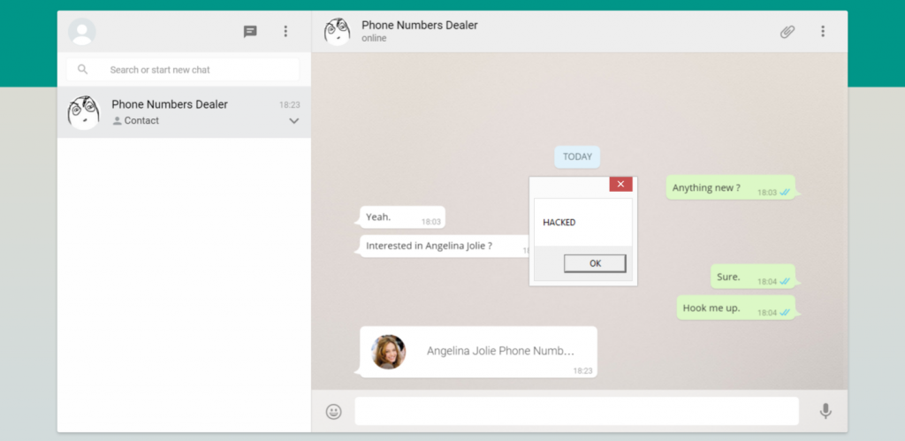
Task: Select the 'Sure.' message bubble
Action: [753, 277]
